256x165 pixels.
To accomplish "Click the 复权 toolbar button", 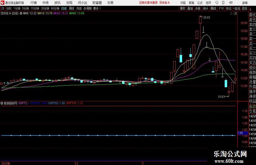I will [x=183, y=8].
